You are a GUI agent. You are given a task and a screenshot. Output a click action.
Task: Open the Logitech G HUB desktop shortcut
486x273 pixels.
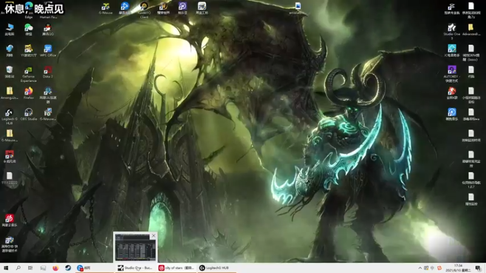9,116
